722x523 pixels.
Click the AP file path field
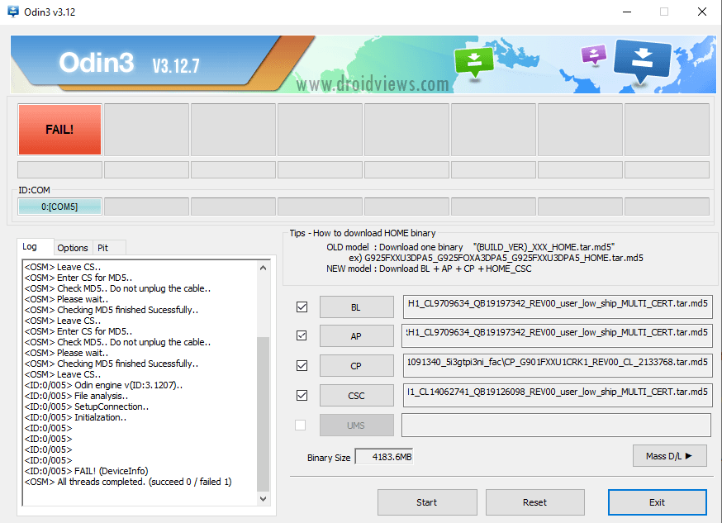coord(558,335)
